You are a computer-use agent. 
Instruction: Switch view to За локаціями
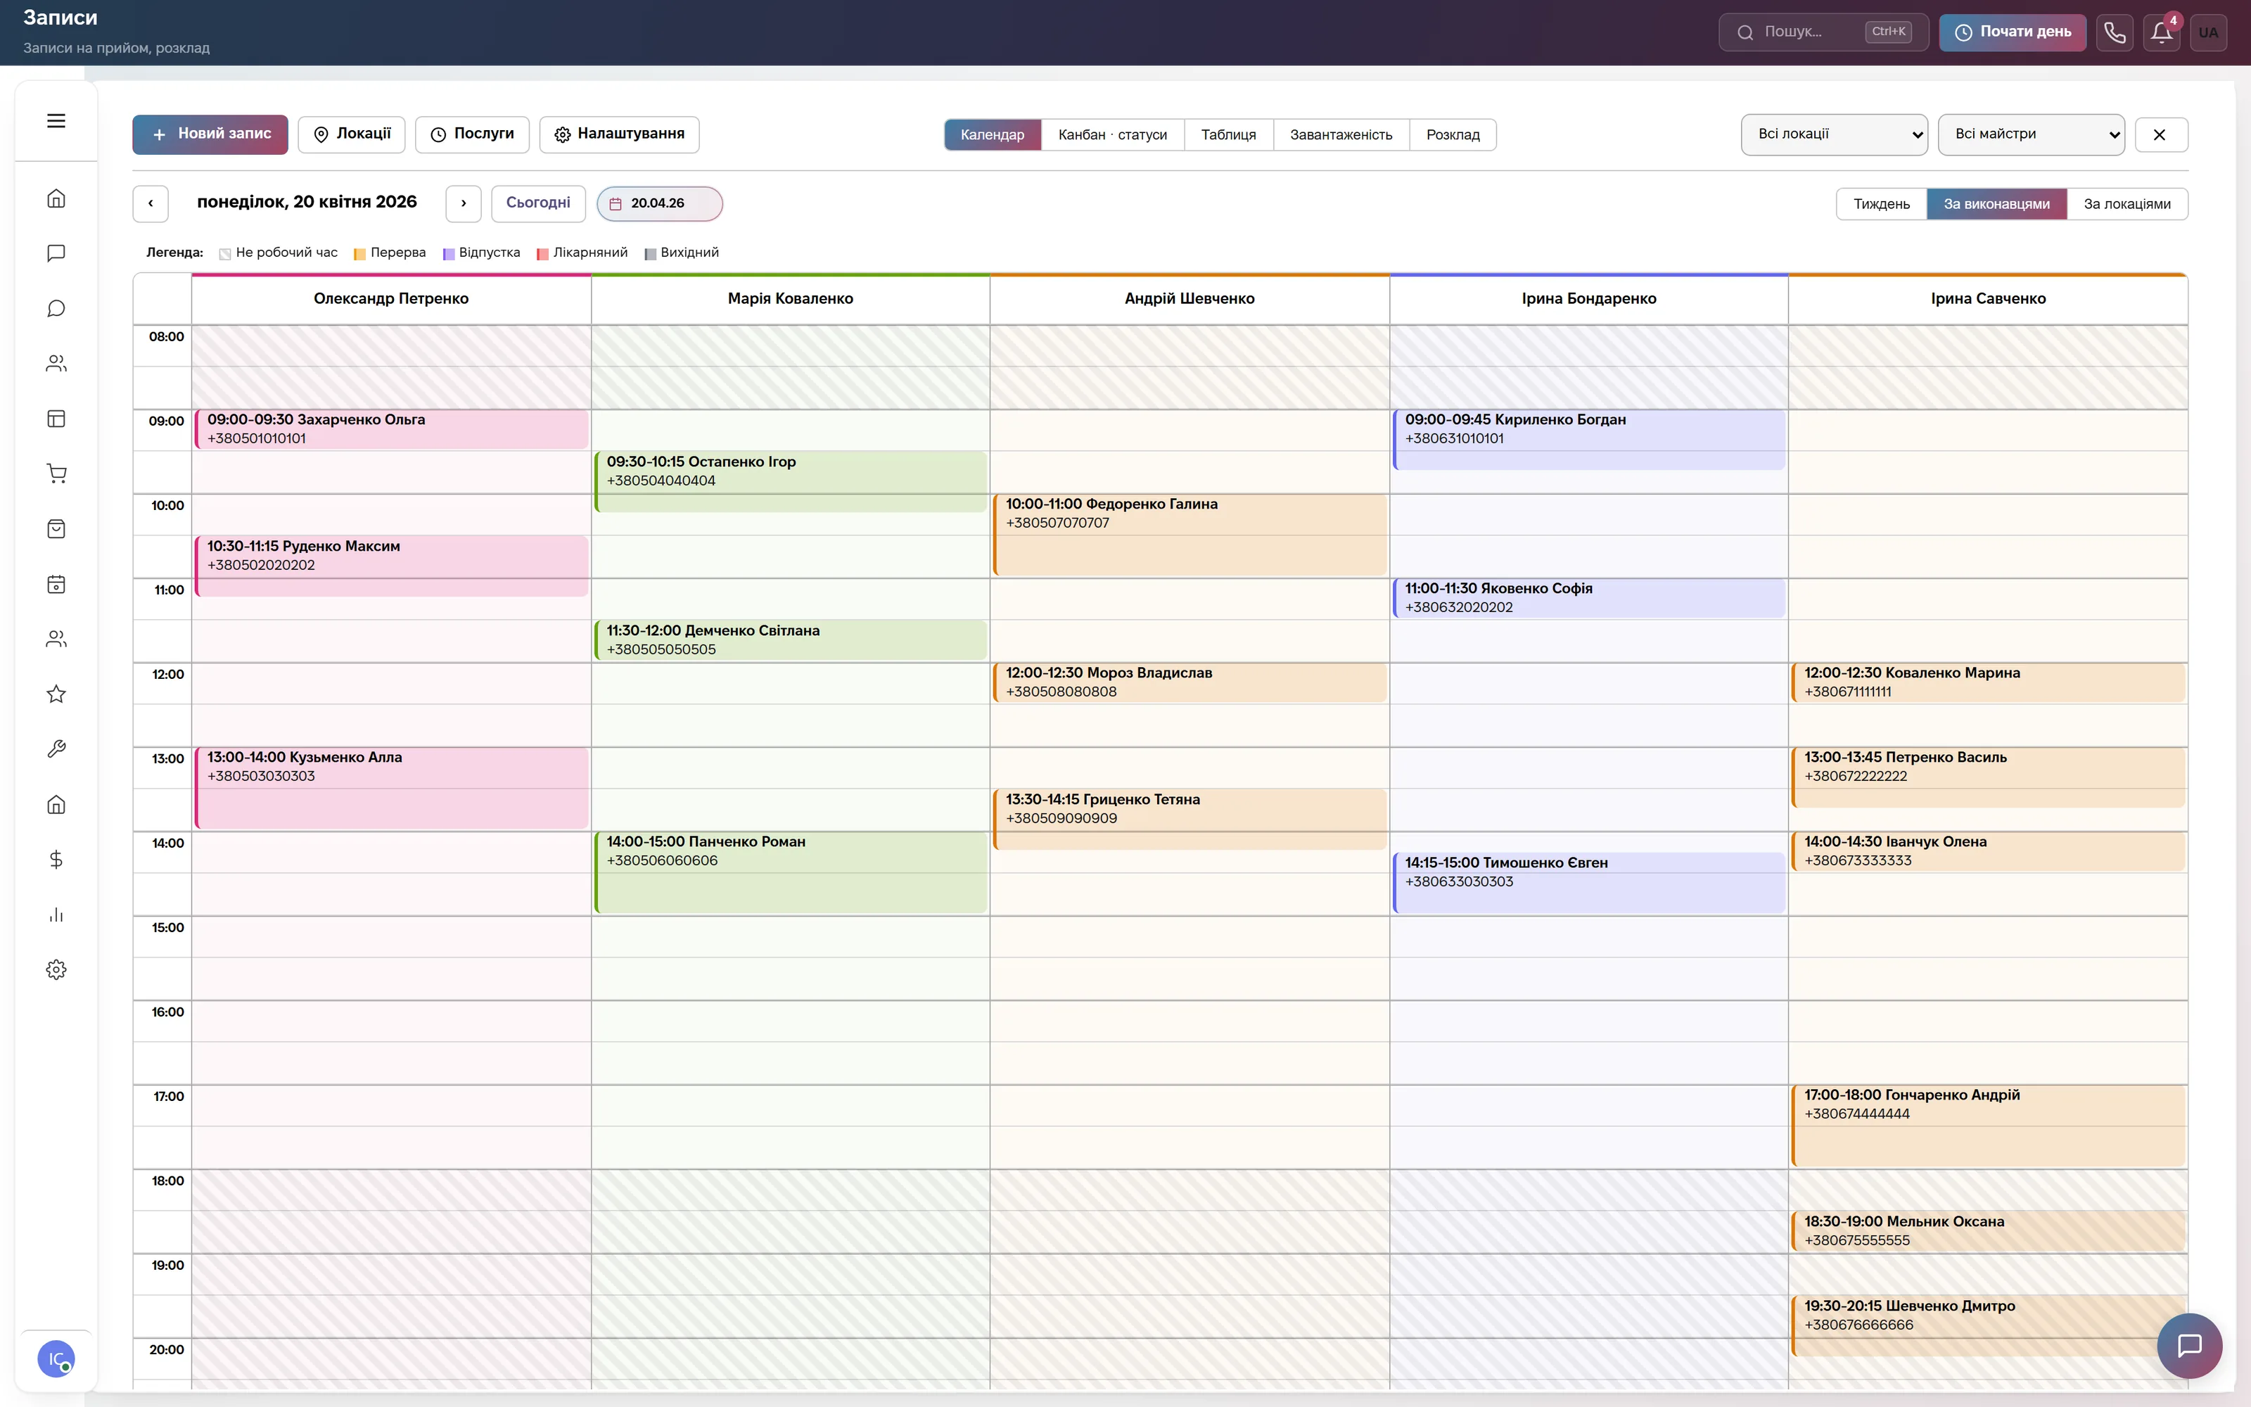[x=2126, y=204]
